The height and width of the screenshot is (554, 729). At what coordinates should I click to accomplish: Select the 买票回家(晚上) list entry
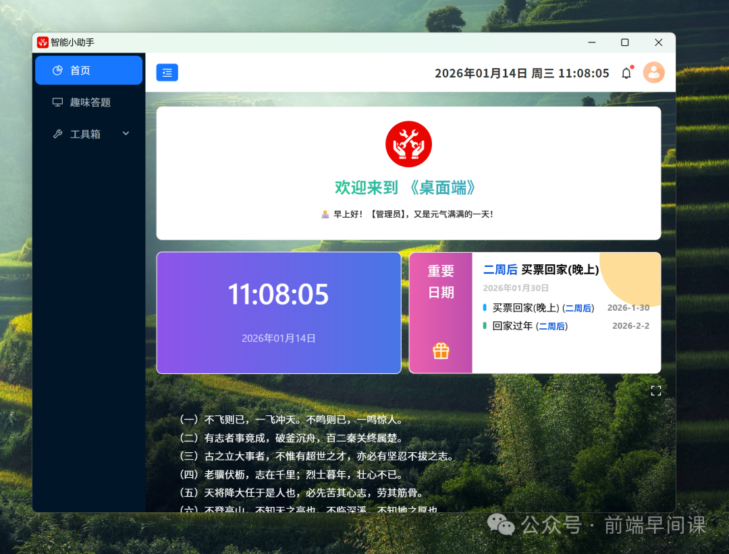pyautogui.click(x=566, y=308)
